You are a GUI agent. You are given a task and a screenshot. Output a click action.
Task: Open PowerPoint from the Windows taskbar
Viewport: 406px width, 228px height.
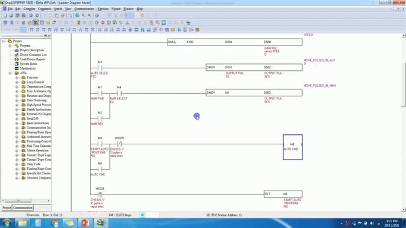85,223
